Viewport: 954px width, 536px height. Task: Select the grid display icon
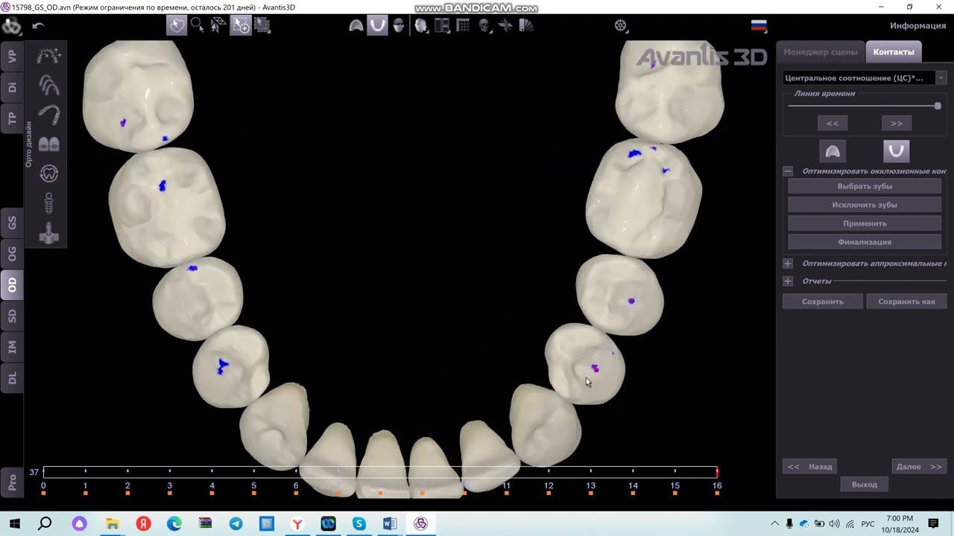(463, 26)
